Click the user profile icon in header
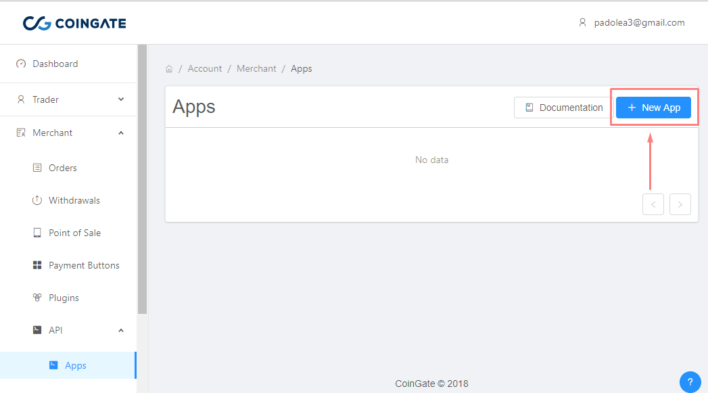 click(x=582, y=22)
